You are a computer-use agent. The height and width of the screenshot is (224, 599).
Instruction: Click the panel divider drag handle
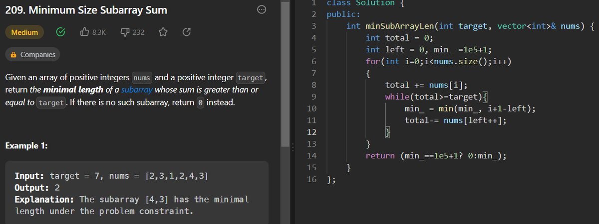pyautogui.click(x=293, y=148)
